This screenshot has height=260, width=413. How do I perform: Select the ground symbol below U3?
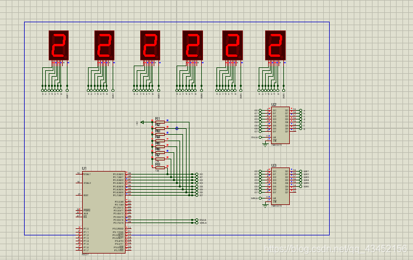[x=265, y=206]
